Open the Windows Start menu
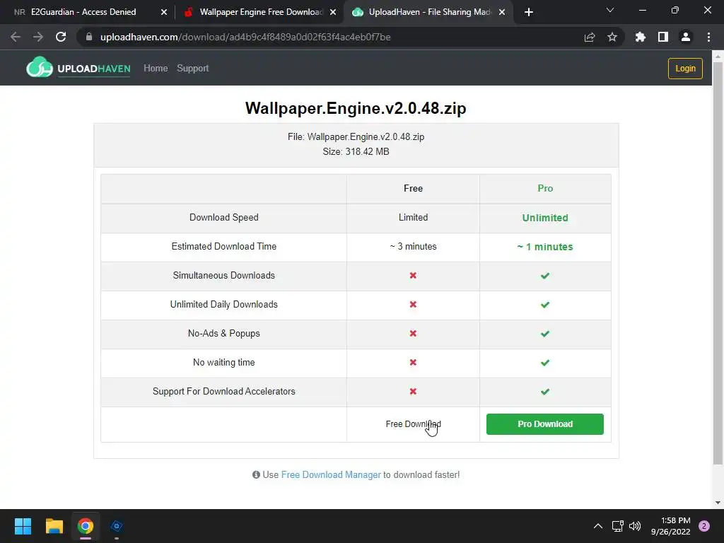Viewport: 724px width, 543px height. click(23, 526)
